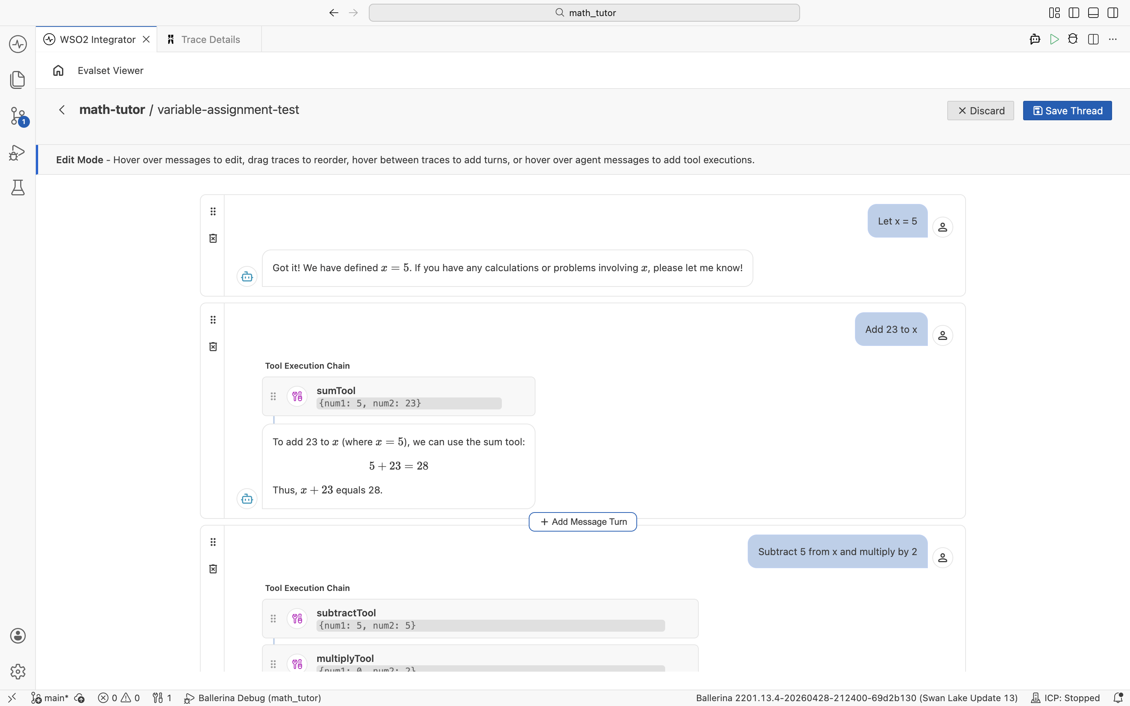
Task: Click the Save Thread button
Action: pyautogui.click(x=1068, y=111)
